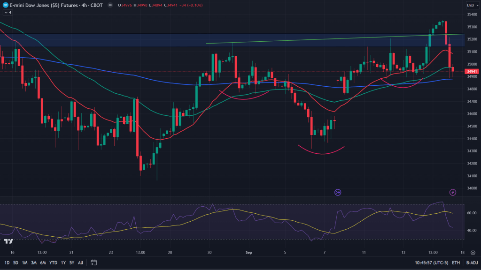Click the TradingView logo on the chart
Viewport: 481px width, 270px height.
point(8,241)
